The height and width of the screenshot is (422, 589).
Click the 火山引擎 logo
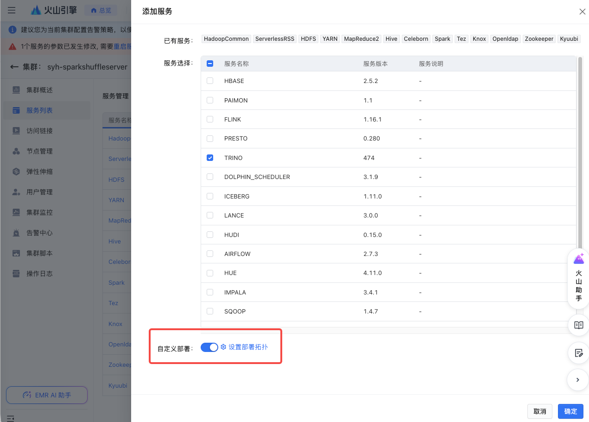click(54, 10)
